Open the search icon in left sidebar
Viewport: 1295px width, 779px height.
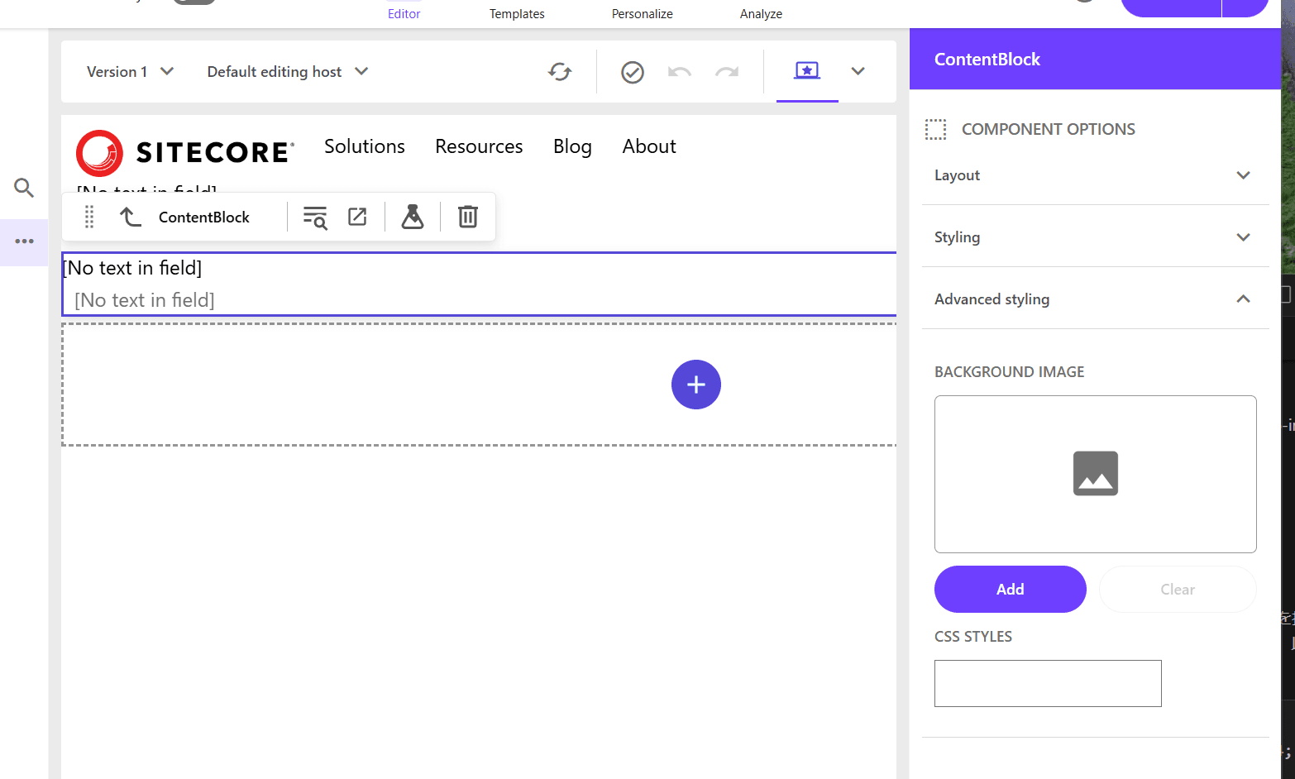tap(24, 188)
